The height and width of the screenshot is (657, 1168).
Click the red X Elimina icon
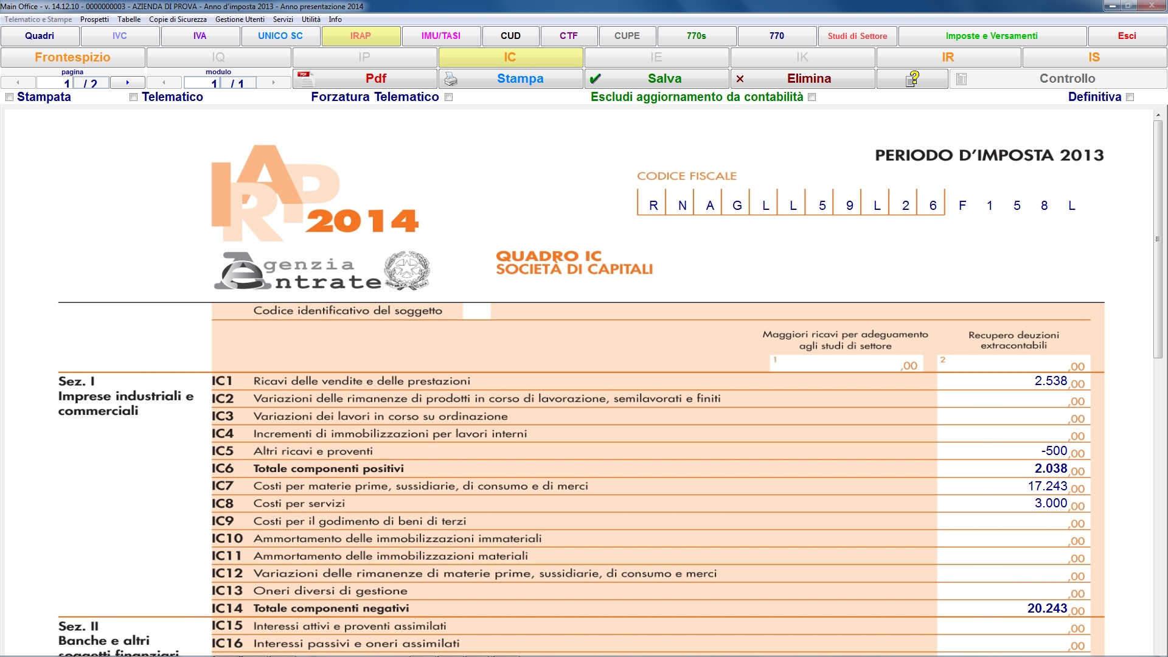(x=740, y=78)
